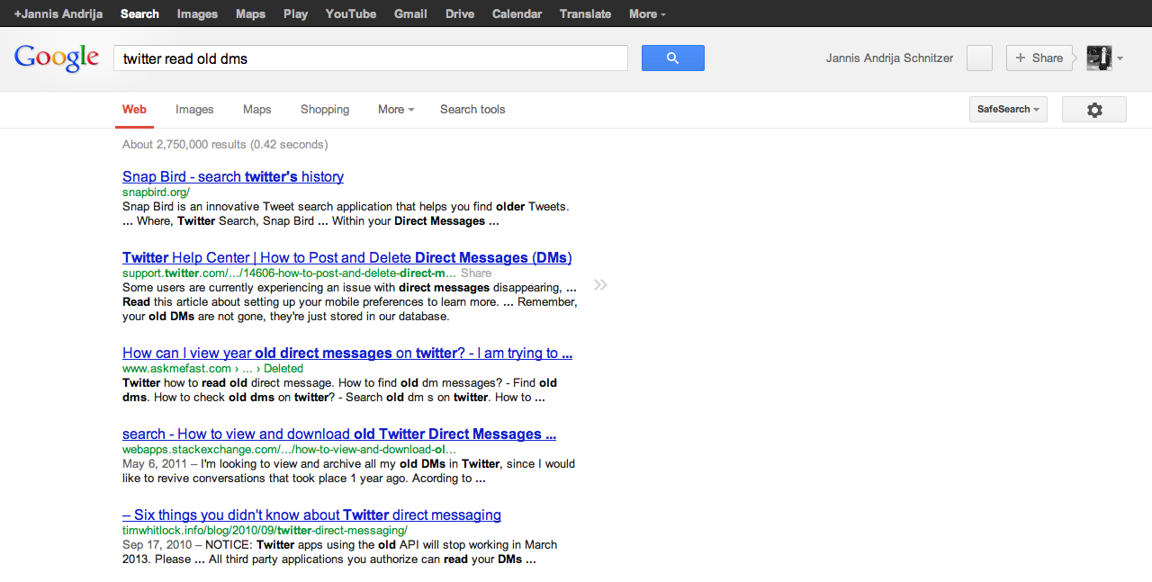The image size is (1152, 582).
Task: Open Play in the top bar
Action: coord(295,13)
